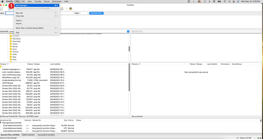Click Downloads folder icon in tree
Image resolution: width=263 pixels, height=139 pixels.
click(11, 41)
